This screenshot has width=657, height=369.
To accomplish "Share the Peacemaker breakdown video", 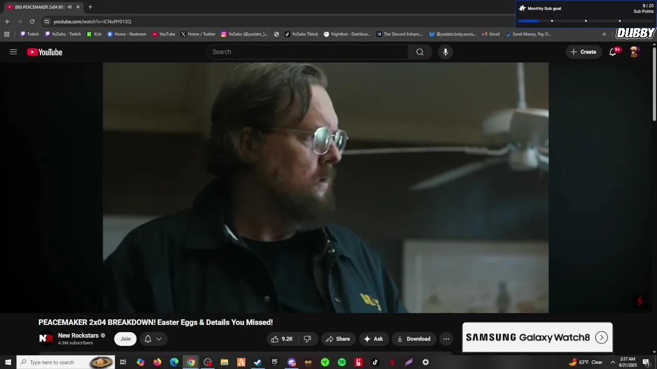I will pyautogui.click(x=337, y=339).
